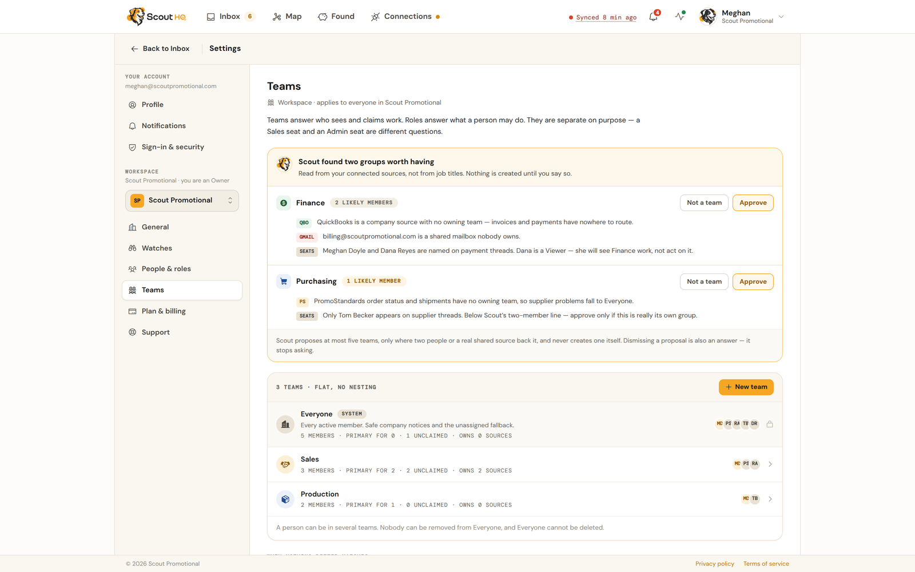Click the GMAIL source badge
The width and height of the screenshot is (915, 572).
point(307,237)
